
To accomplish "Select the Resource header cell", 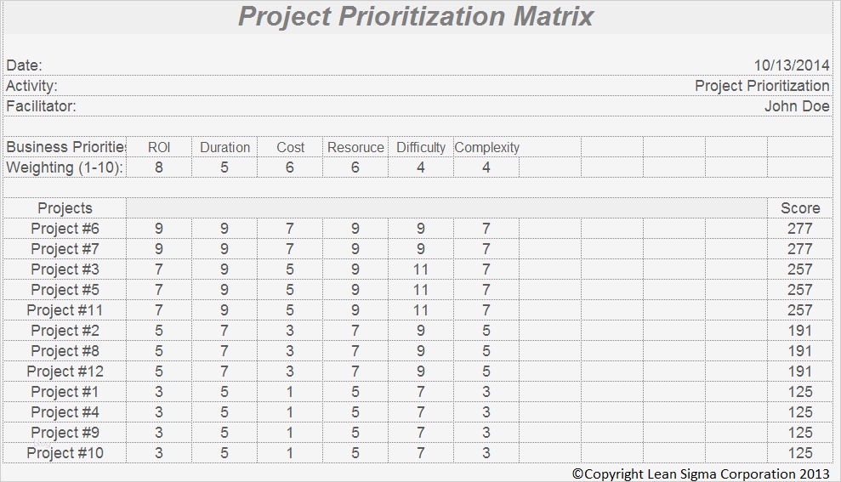I will (355, 147).
